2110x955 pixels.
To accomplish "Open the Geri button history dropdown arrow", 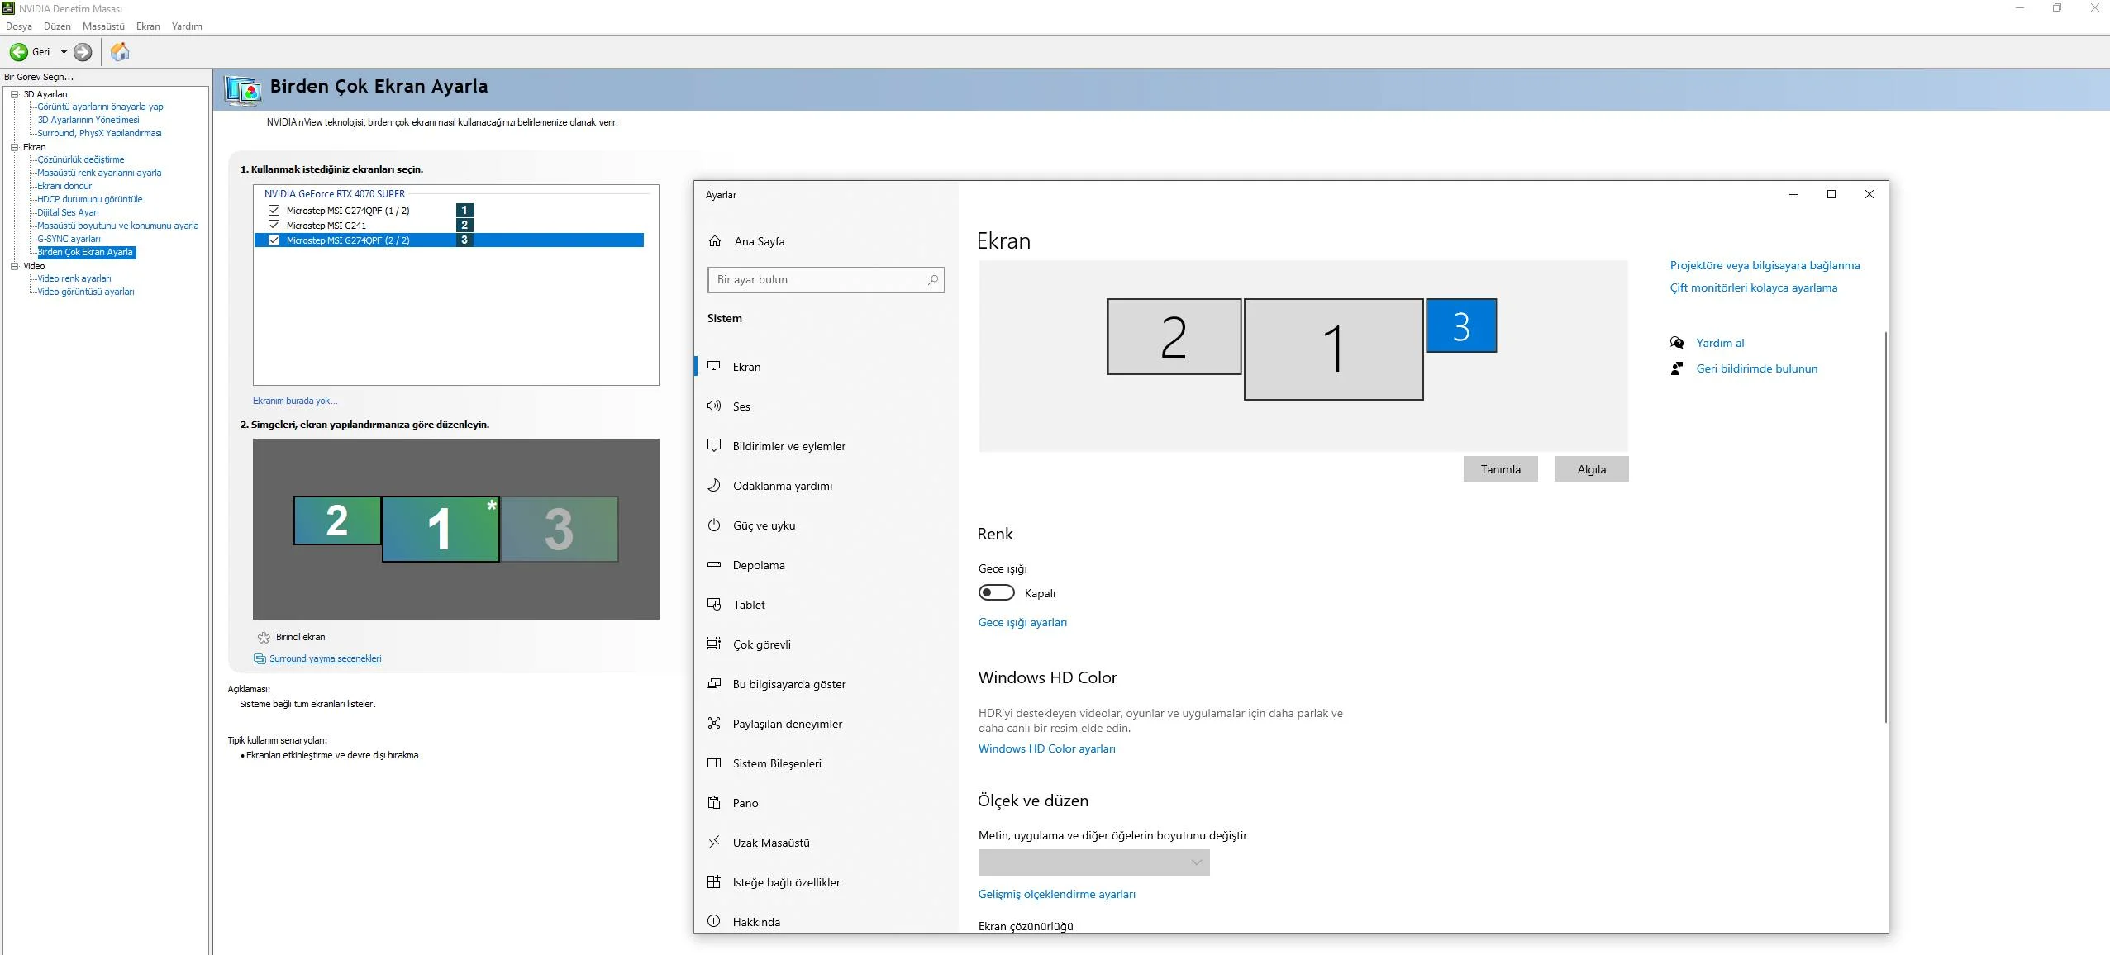I will pos(64,52).
